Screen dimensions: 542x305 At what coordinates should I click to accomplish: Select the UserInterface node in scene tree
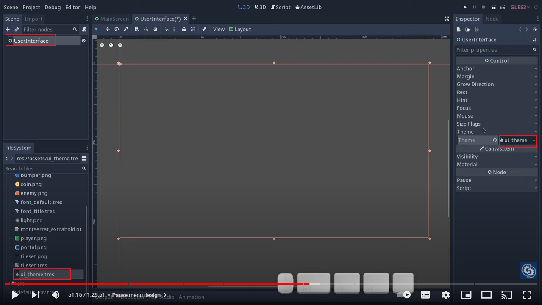[x=31, y=41]
